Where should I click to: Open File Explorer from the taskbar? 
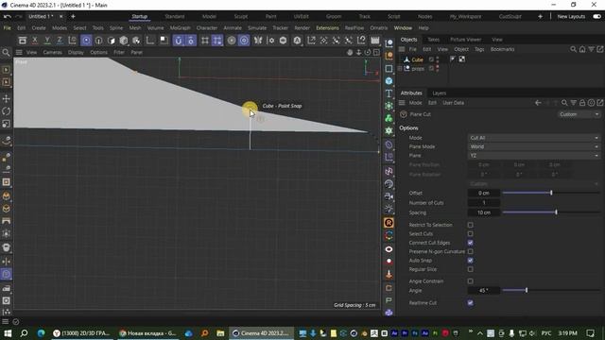click(x=220, y=333)
